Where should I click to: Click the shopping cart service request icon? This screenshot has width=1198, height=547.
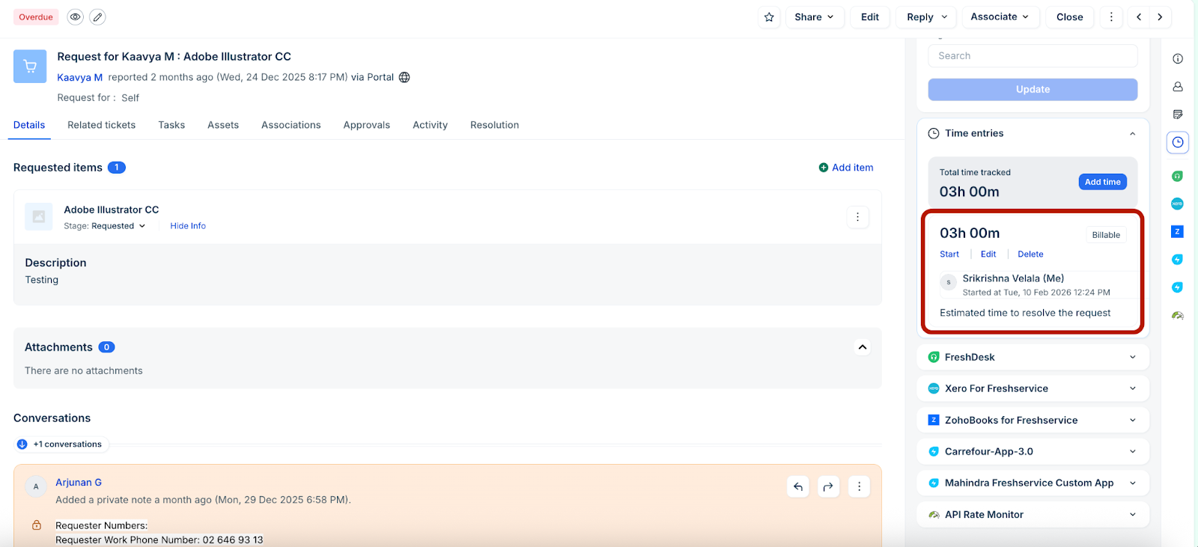pos(30,66)
